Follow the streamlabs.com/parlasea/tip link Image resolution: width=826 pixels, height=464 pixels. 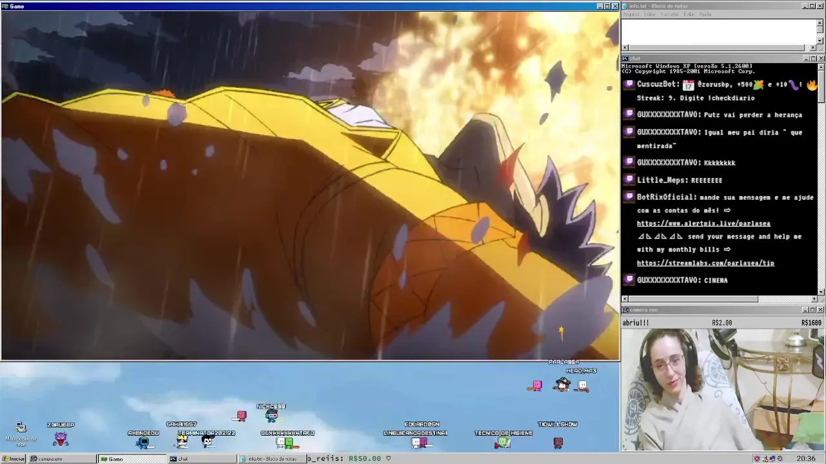coord(705,263)
